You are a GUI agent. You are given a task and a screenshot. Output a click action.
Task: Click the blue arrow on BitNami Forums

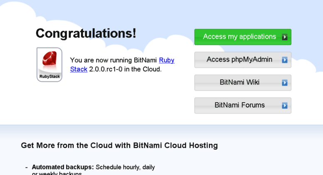[285, 105]
